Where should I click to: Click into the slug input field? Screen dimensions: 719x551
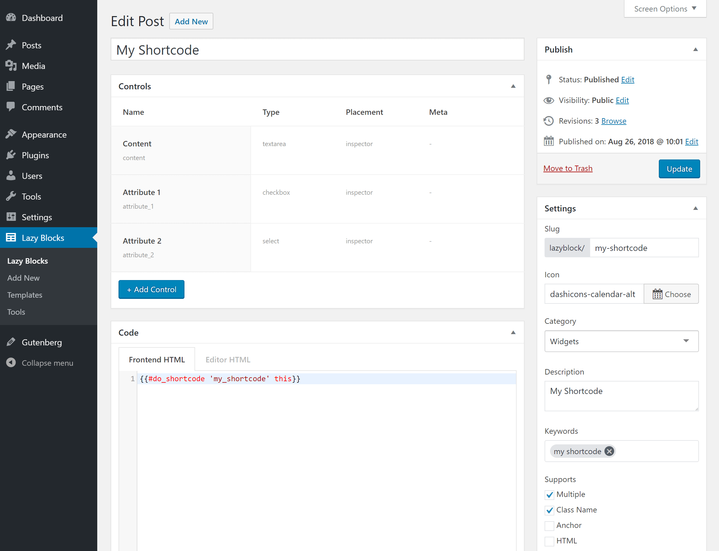(644, 248)
